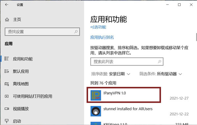Click the 找到 76 个应用 count text
Image resolution: width=197 pixels, height=125 pixels.
click(103, 83)
